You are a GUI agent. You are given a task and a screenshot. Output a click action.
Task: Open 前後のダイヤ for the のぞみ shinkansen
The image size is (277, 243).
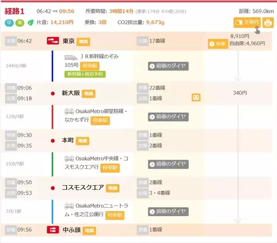click(168, 66)
